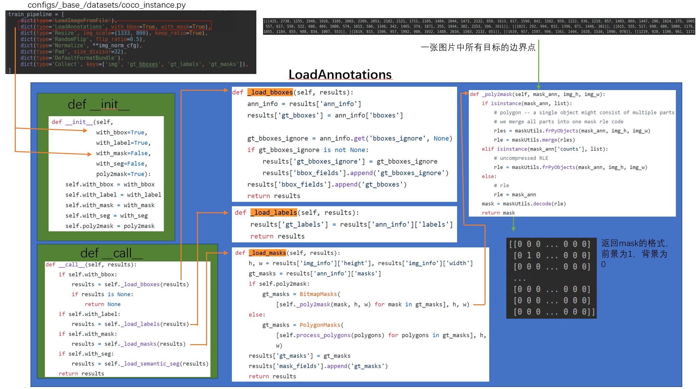Screen dimensions: 699x389
Task: Click the 'Collect' keys pipeline line
Action: pos(134,64)
